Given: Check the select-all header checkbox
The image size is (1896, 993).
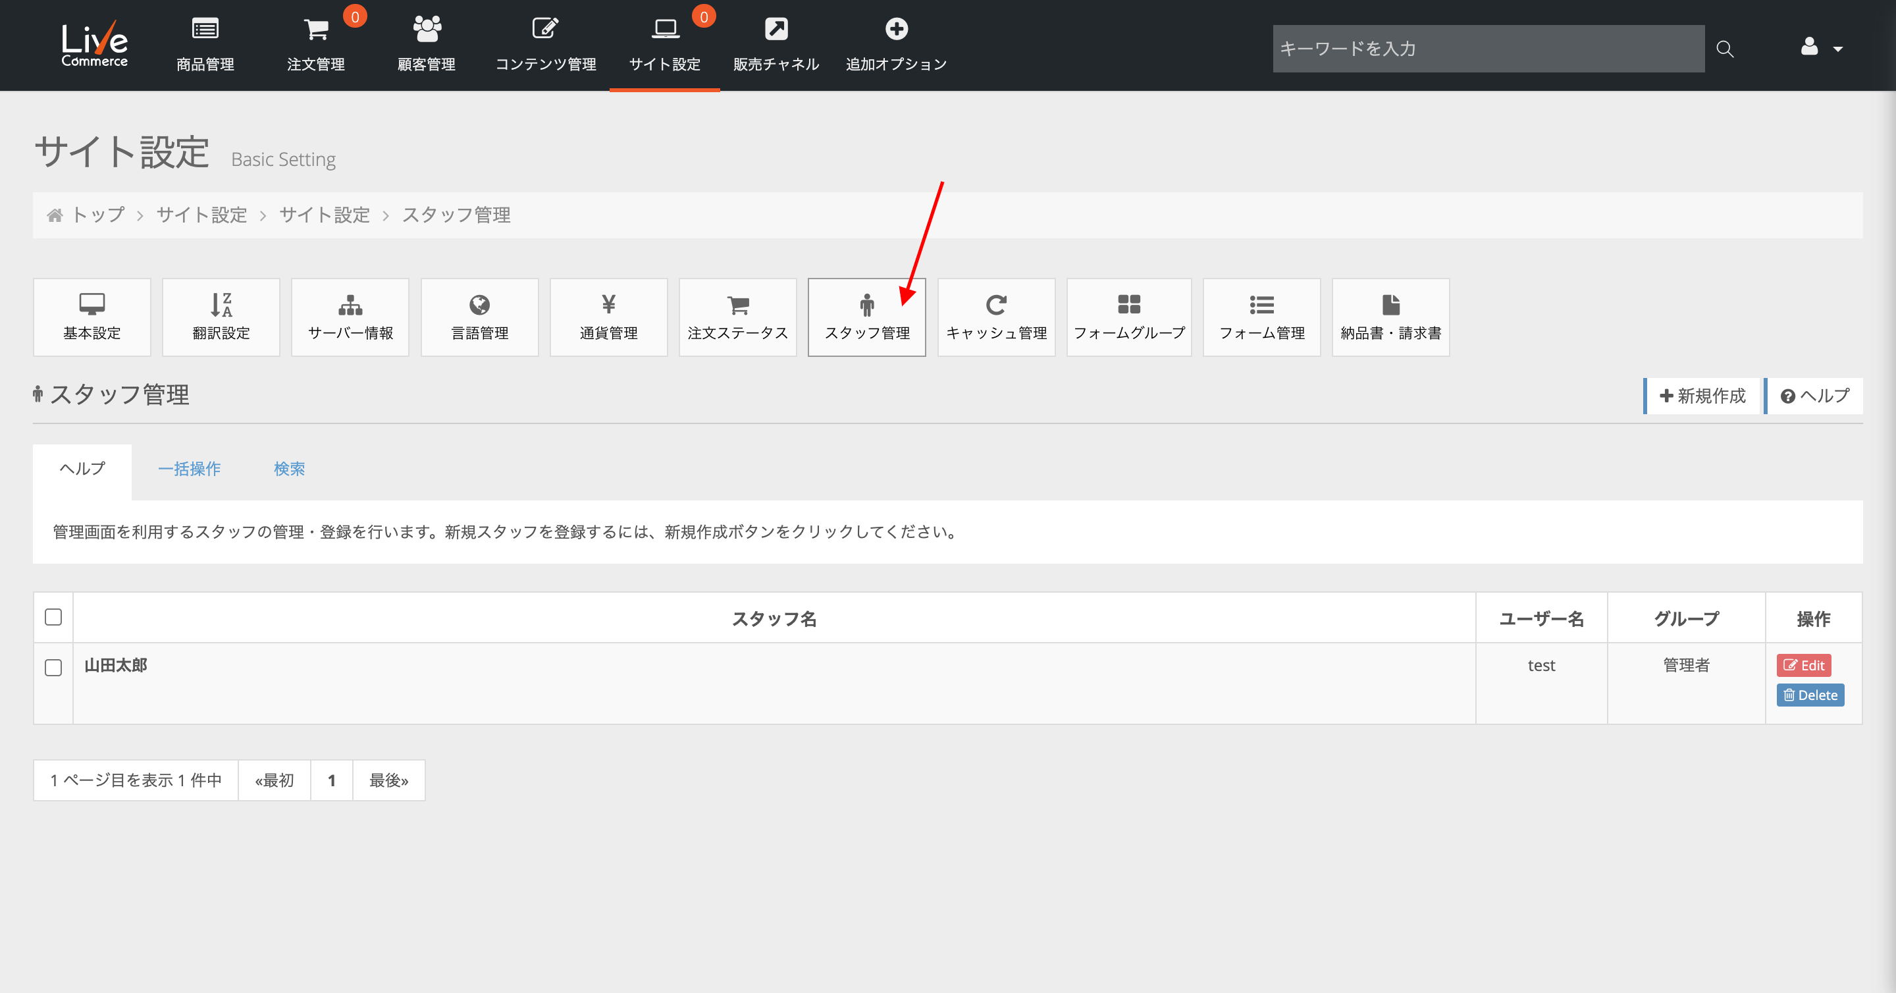Looking at the screenshot, I should [x=53, y=617].
